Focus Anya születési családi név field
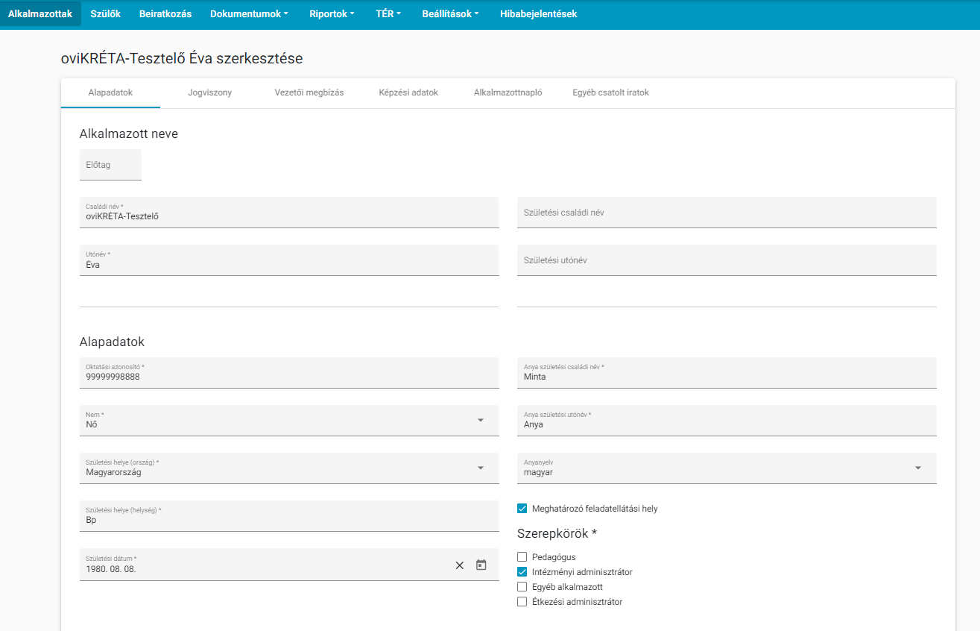Image resolution: width=980 pixels, height=631 pixels. 727,373
